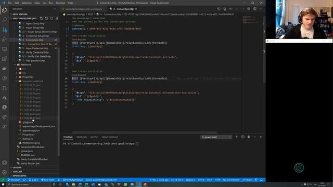Expand the Properties folder
333x187 pixels.
(x=28, y=77)
